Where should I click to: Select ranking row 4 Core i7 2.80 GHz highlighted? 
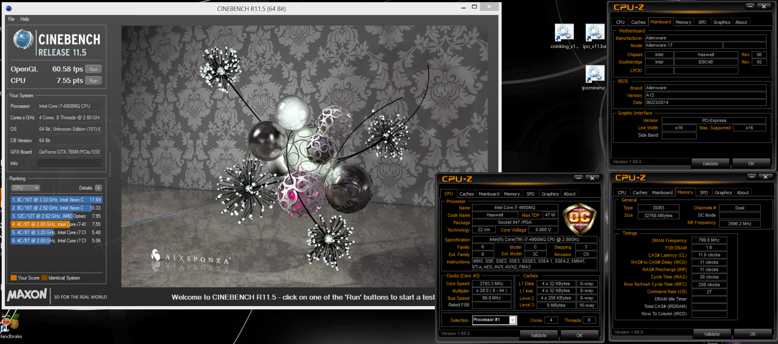point(56,224)
